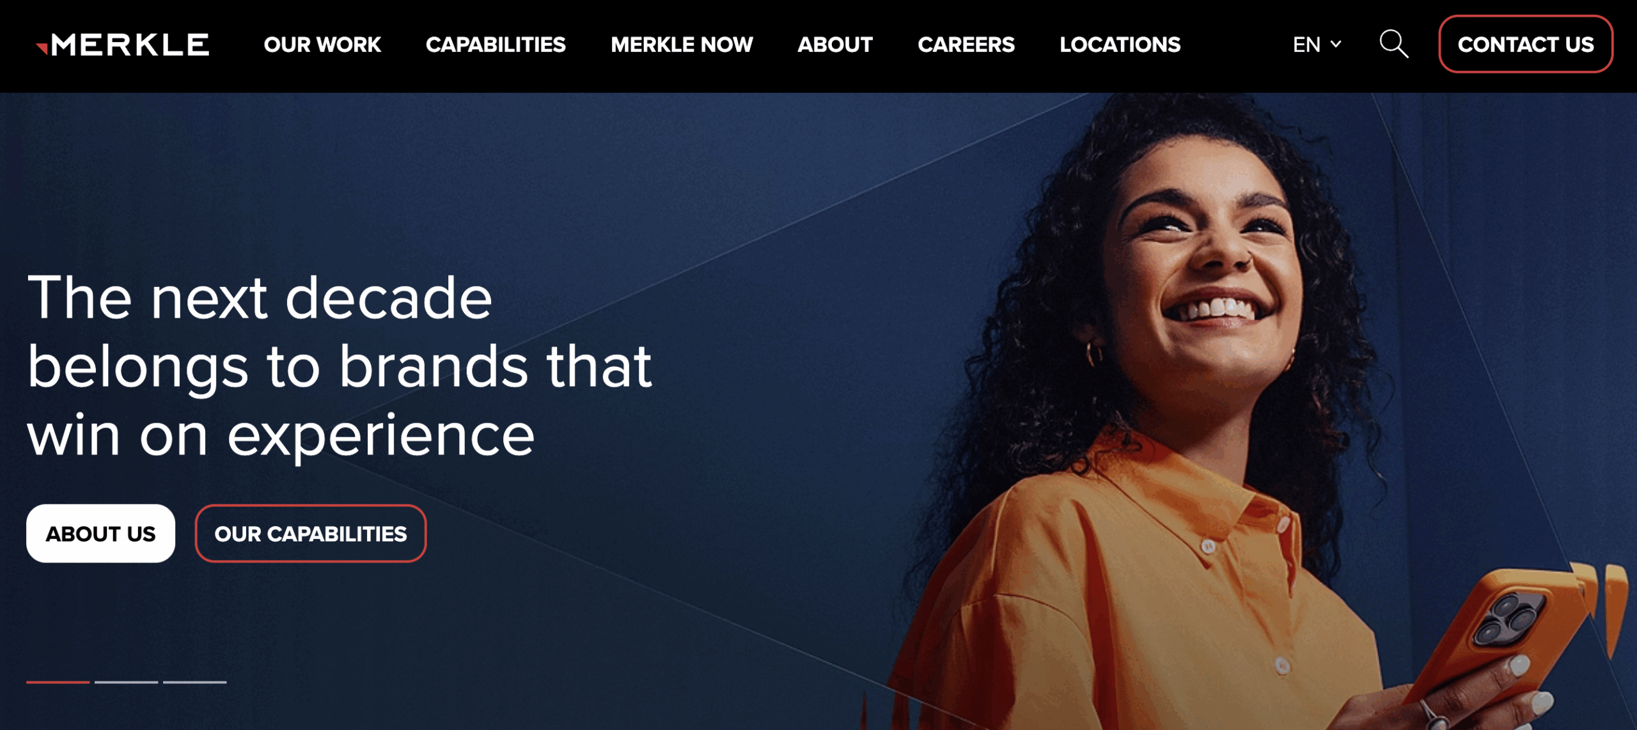Click the About Us hero button
The height and width of the screenshot is (730, 1637).
[100, 533]
